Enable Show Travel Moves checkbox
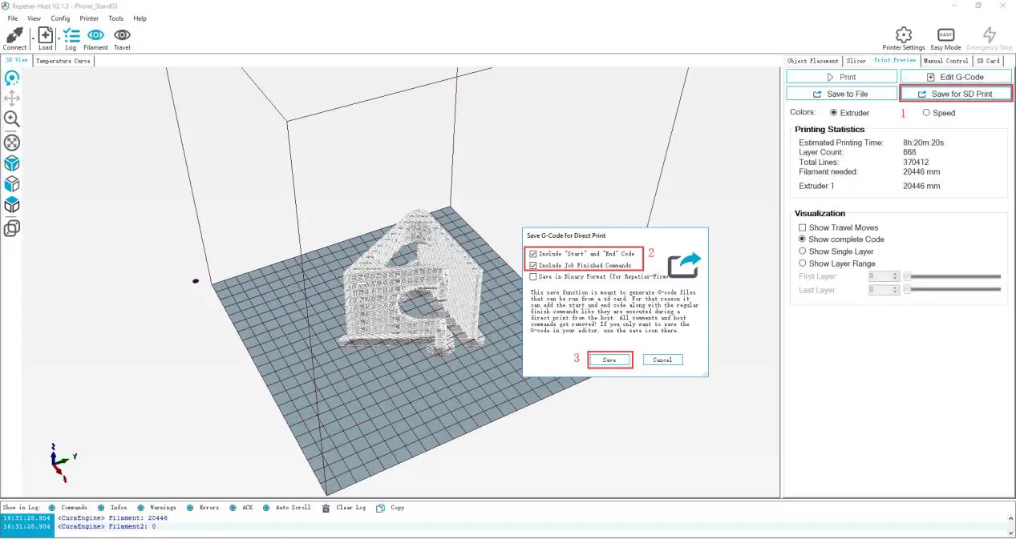 [803, 227]
